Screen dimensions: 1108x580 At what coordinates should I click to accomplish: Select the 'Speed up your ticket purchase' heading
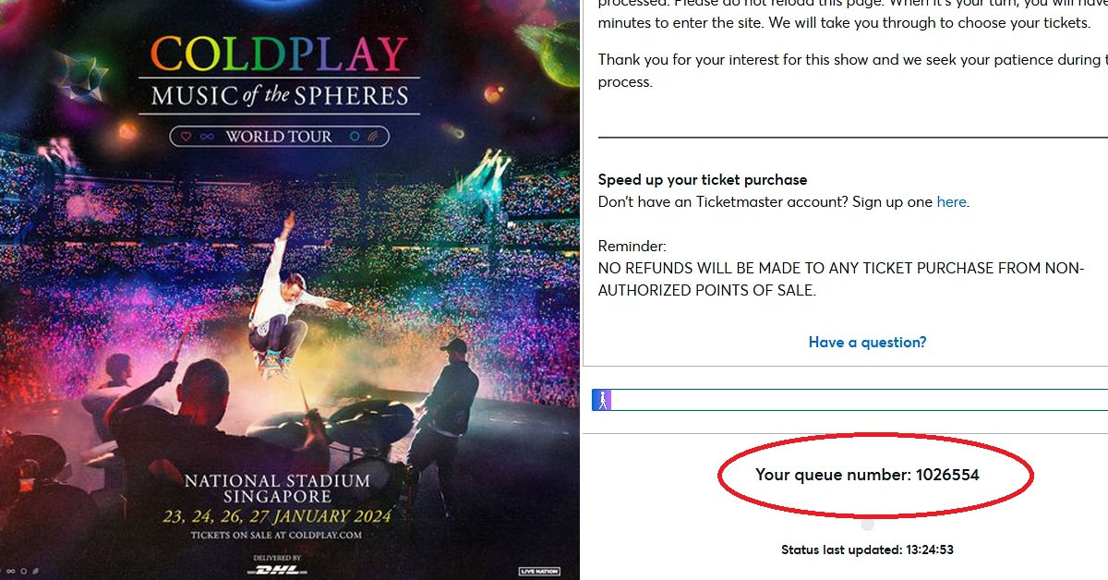click(703, 179)
